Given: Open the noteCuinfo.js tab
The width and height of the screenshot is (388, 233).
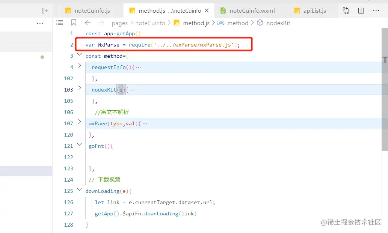Looking at the screenshot, I should [x=88, y=11].
